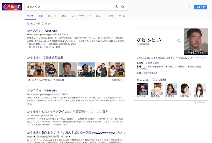Open the もっと見る menu in the search tabs
The height and width of the screenshot is (143, 212).
point(94,16)
